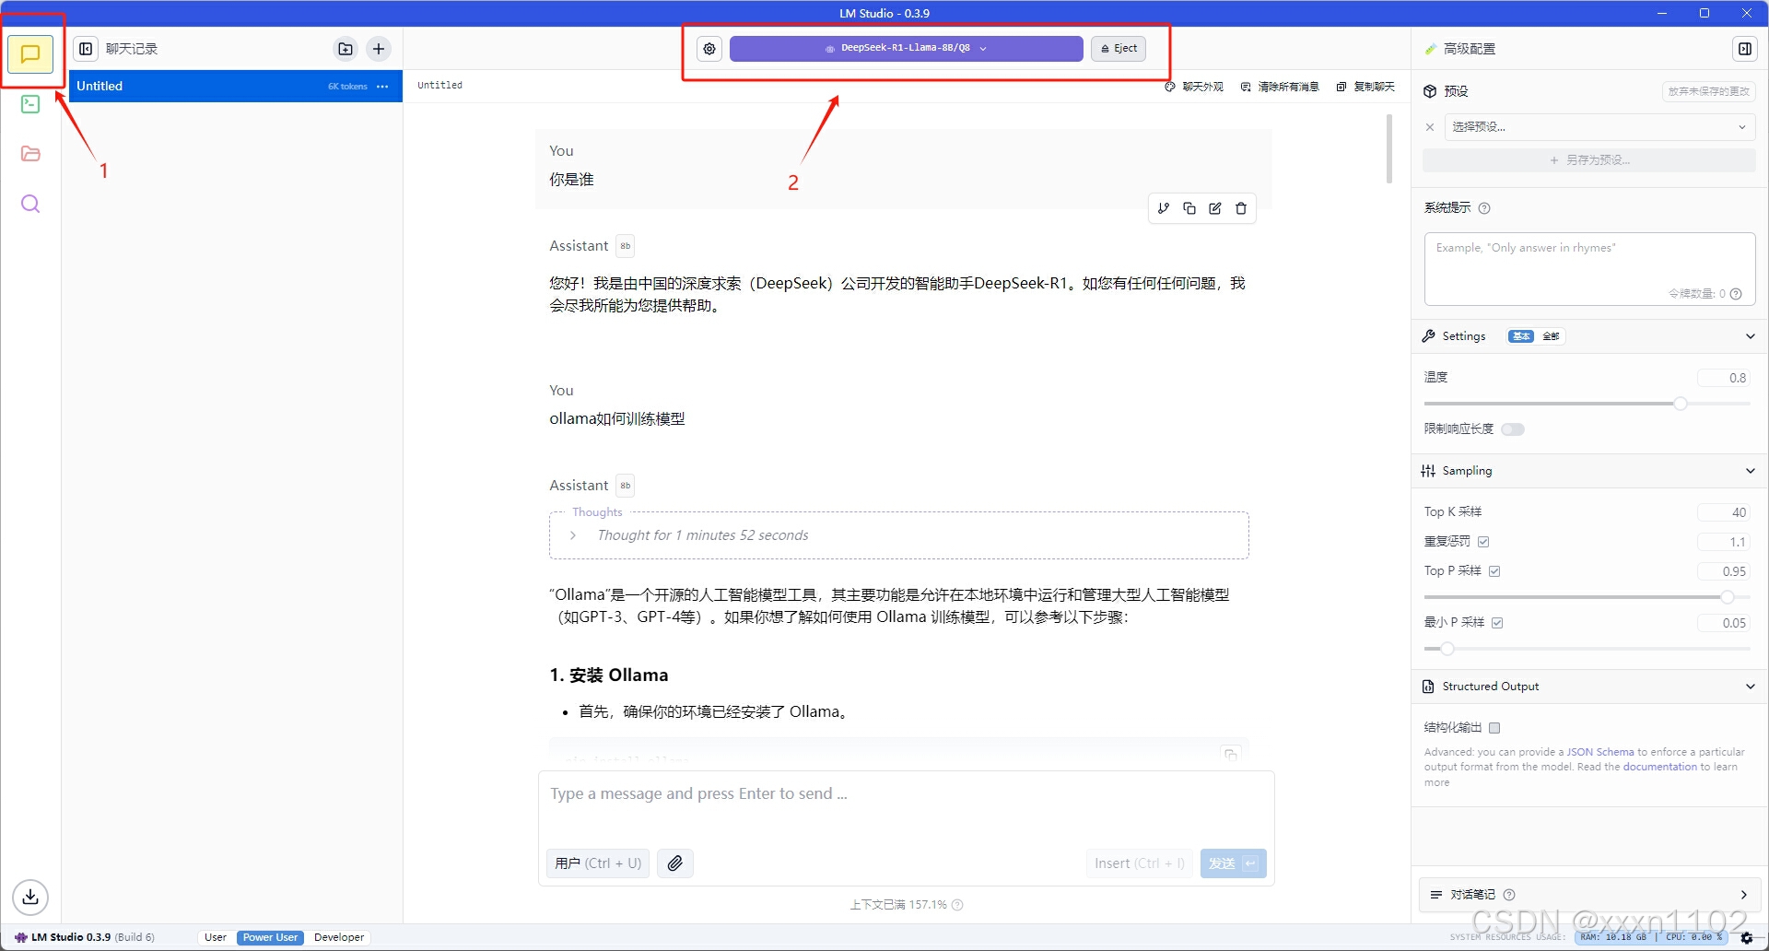Open the 选择预设 dropdown
The width and height of the screenshot is (1769, 951).
point(1599,127)
